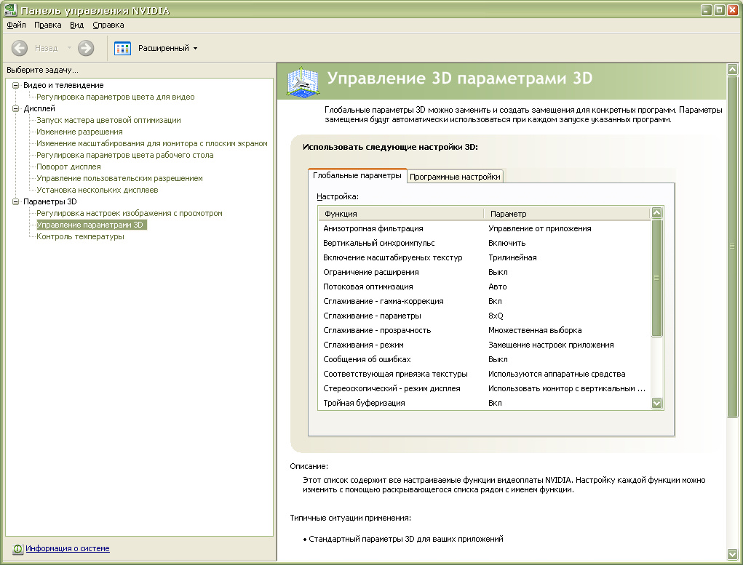
Task: Click the Параметр column header
Action: [568, 214]
